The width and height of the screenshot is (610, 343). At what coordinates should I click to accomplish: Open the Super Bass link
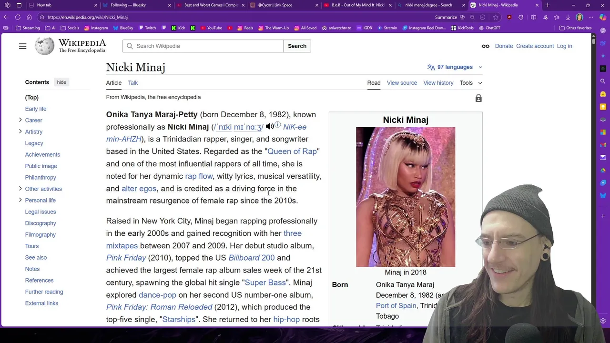pos(265,282)
